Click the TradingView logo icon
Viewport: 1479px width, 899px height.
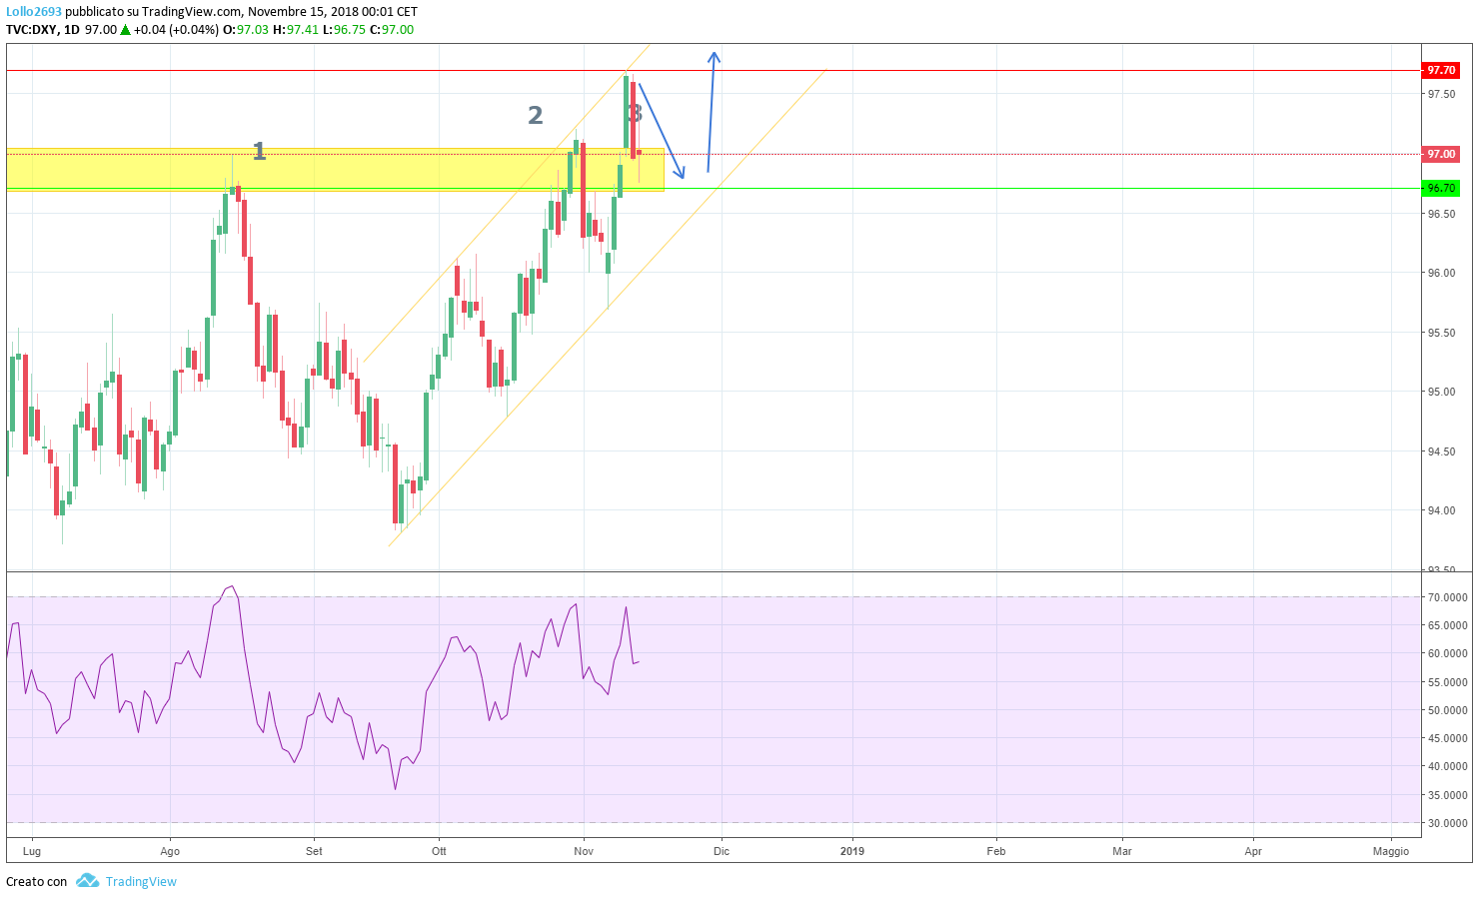point(88,881)
